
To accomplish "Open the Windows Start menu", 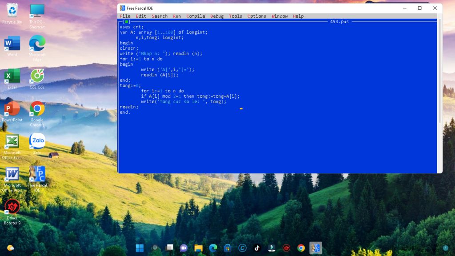I will coord(140,248).
